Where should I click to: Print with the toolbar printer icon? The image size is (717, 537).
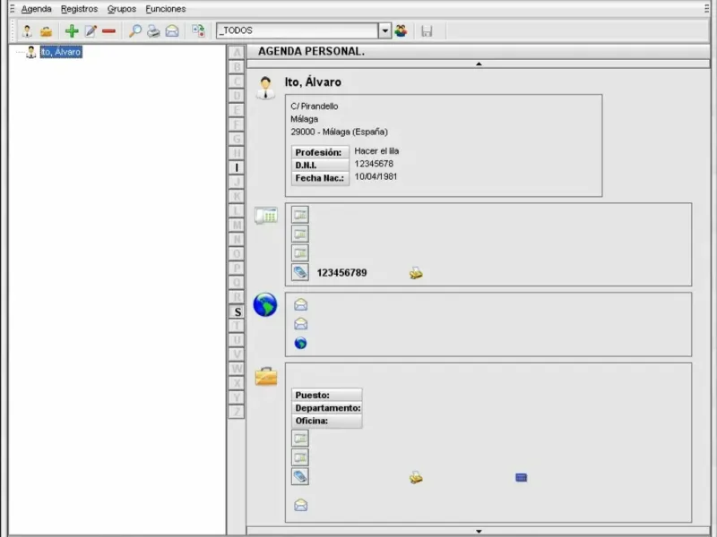pyautogui.click(x=153, y=31)
